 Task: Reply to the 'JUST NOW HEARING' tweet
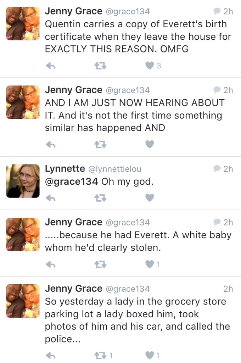(x=51, y=144)
